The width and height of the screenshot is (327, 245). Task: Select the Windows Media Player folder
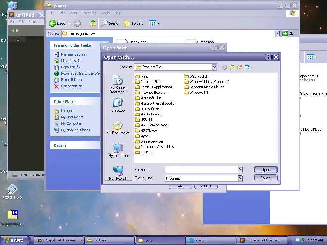click(x=204, y=87)
